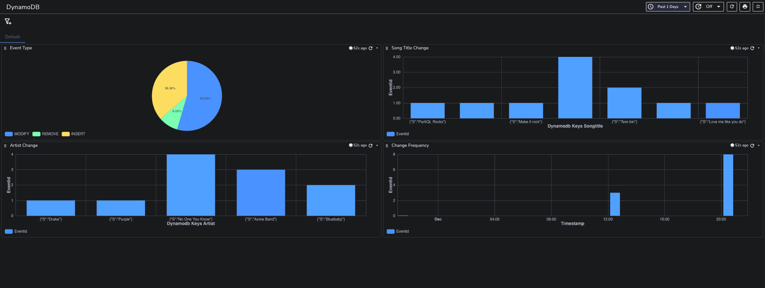This screenshot has width=765, height=288.
Task: Switch to the Default tab
Action: (x=12, y=37)
